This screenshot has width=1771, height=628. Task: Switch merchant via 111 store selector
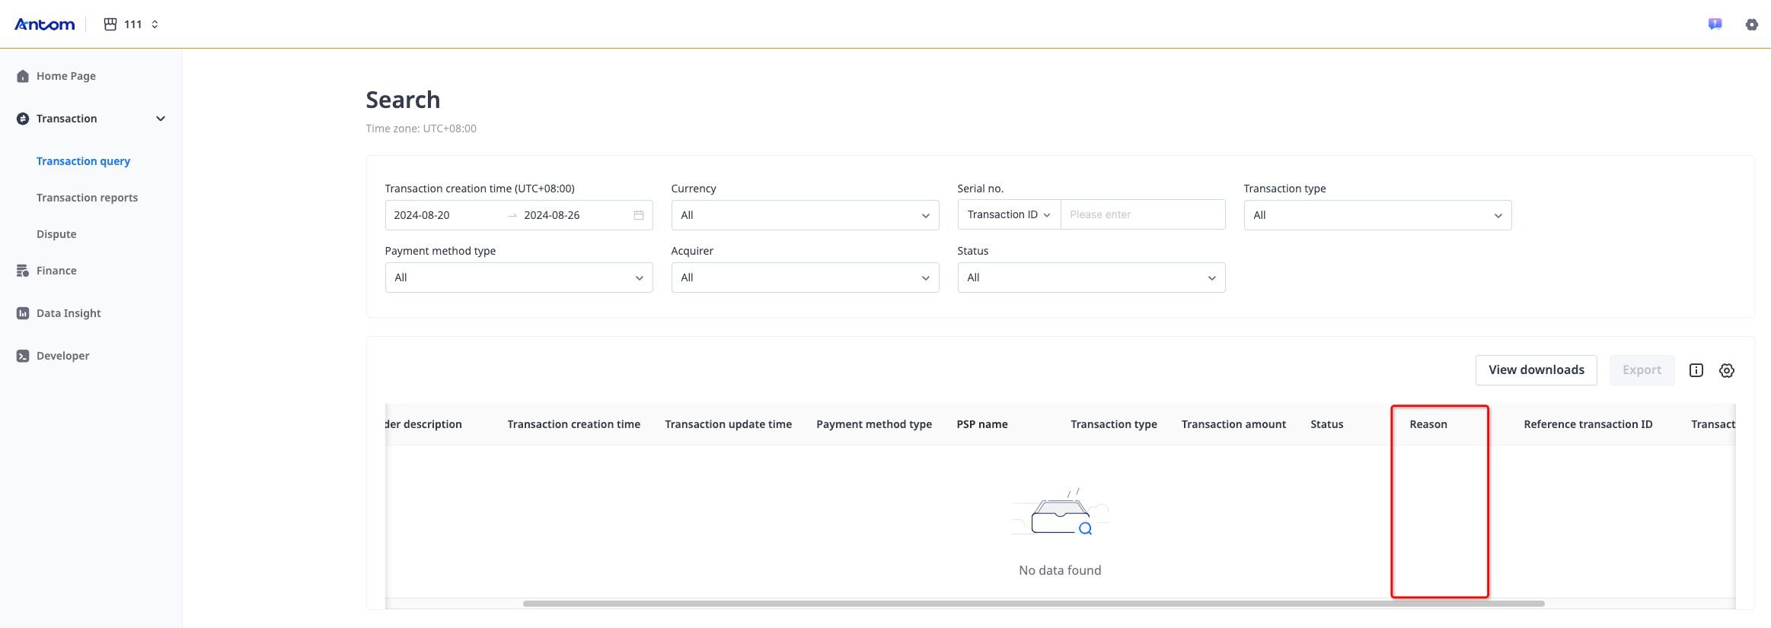(x=132, y=24)
